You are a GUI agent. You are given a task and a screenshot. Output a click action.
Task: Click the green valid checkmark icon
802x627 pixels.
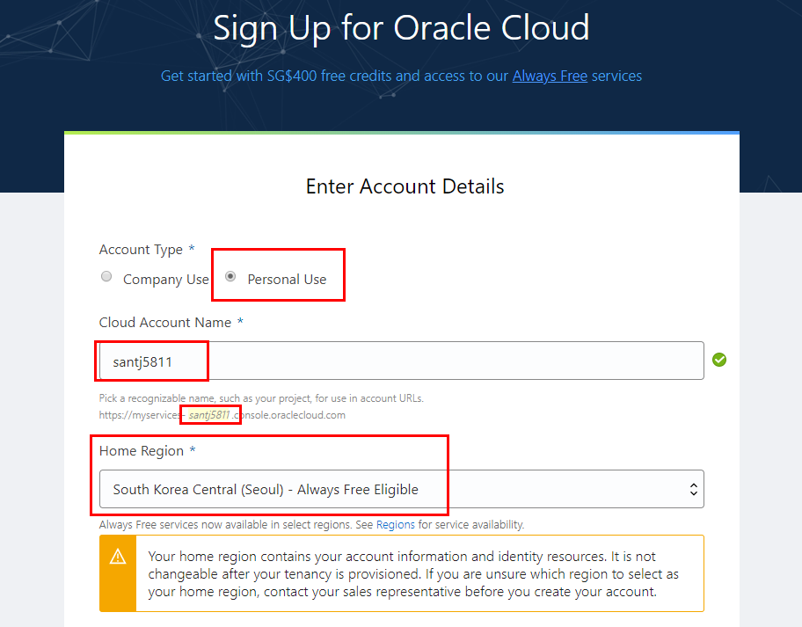(719, 360)
